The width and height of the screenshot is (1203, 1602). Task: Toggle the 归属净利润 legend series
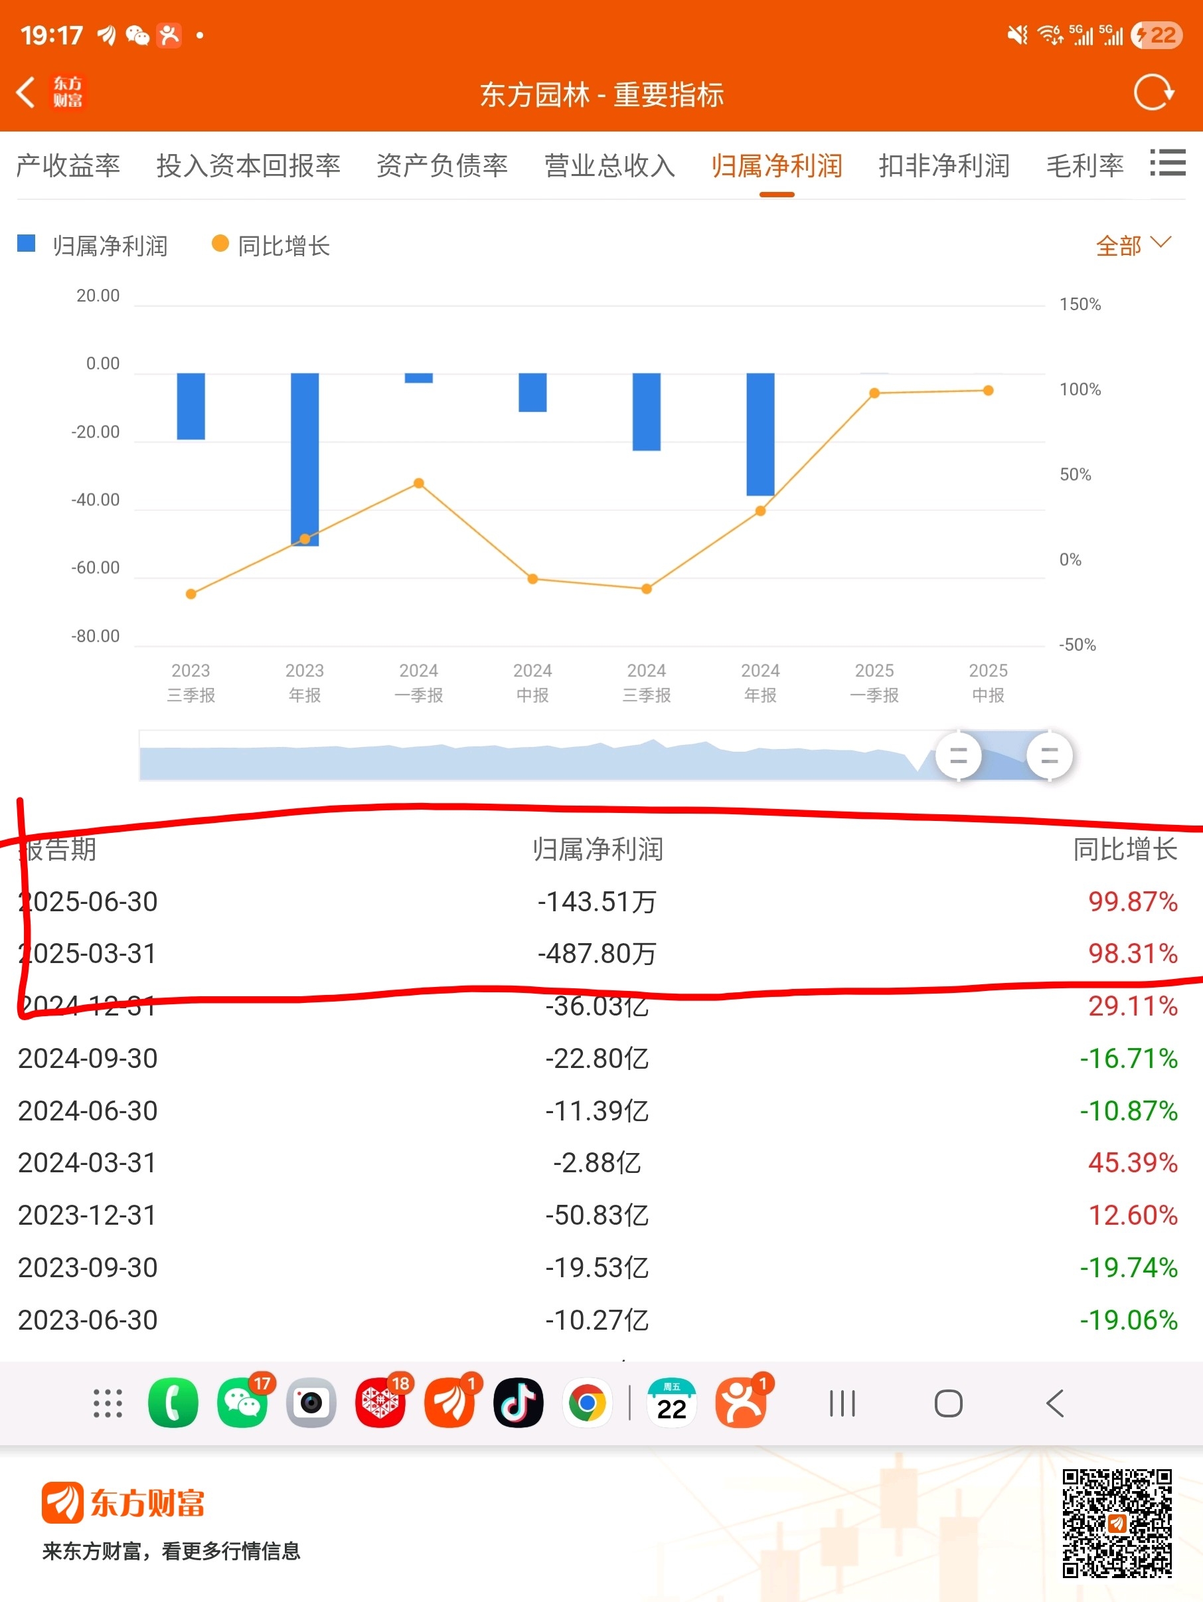[x=93, y=246]
